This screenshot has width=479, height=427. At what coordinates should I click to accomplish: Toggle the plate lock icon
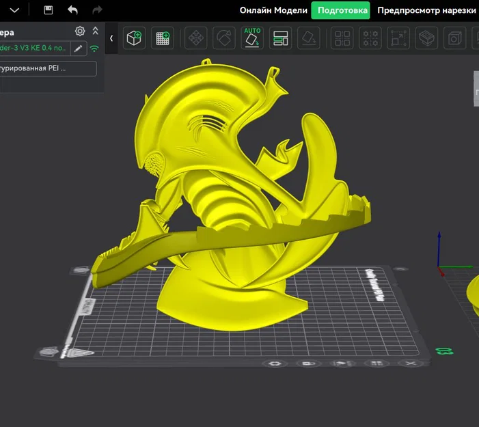pos(308,363)
